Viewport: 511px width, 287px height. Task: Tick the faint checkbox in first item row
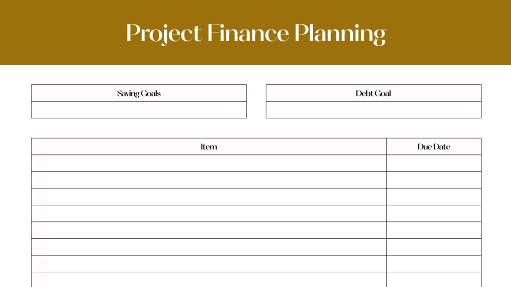(x=42, y=164)
